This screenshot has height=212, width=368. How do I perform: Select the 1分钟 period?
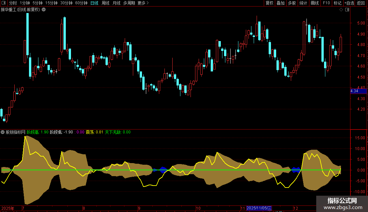point(25,3)
